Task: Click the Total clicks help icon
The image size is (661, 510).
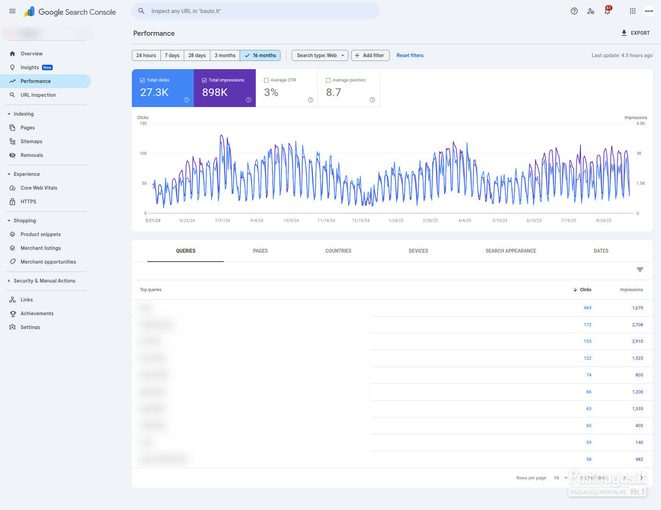Action: [x=187, y=100]
